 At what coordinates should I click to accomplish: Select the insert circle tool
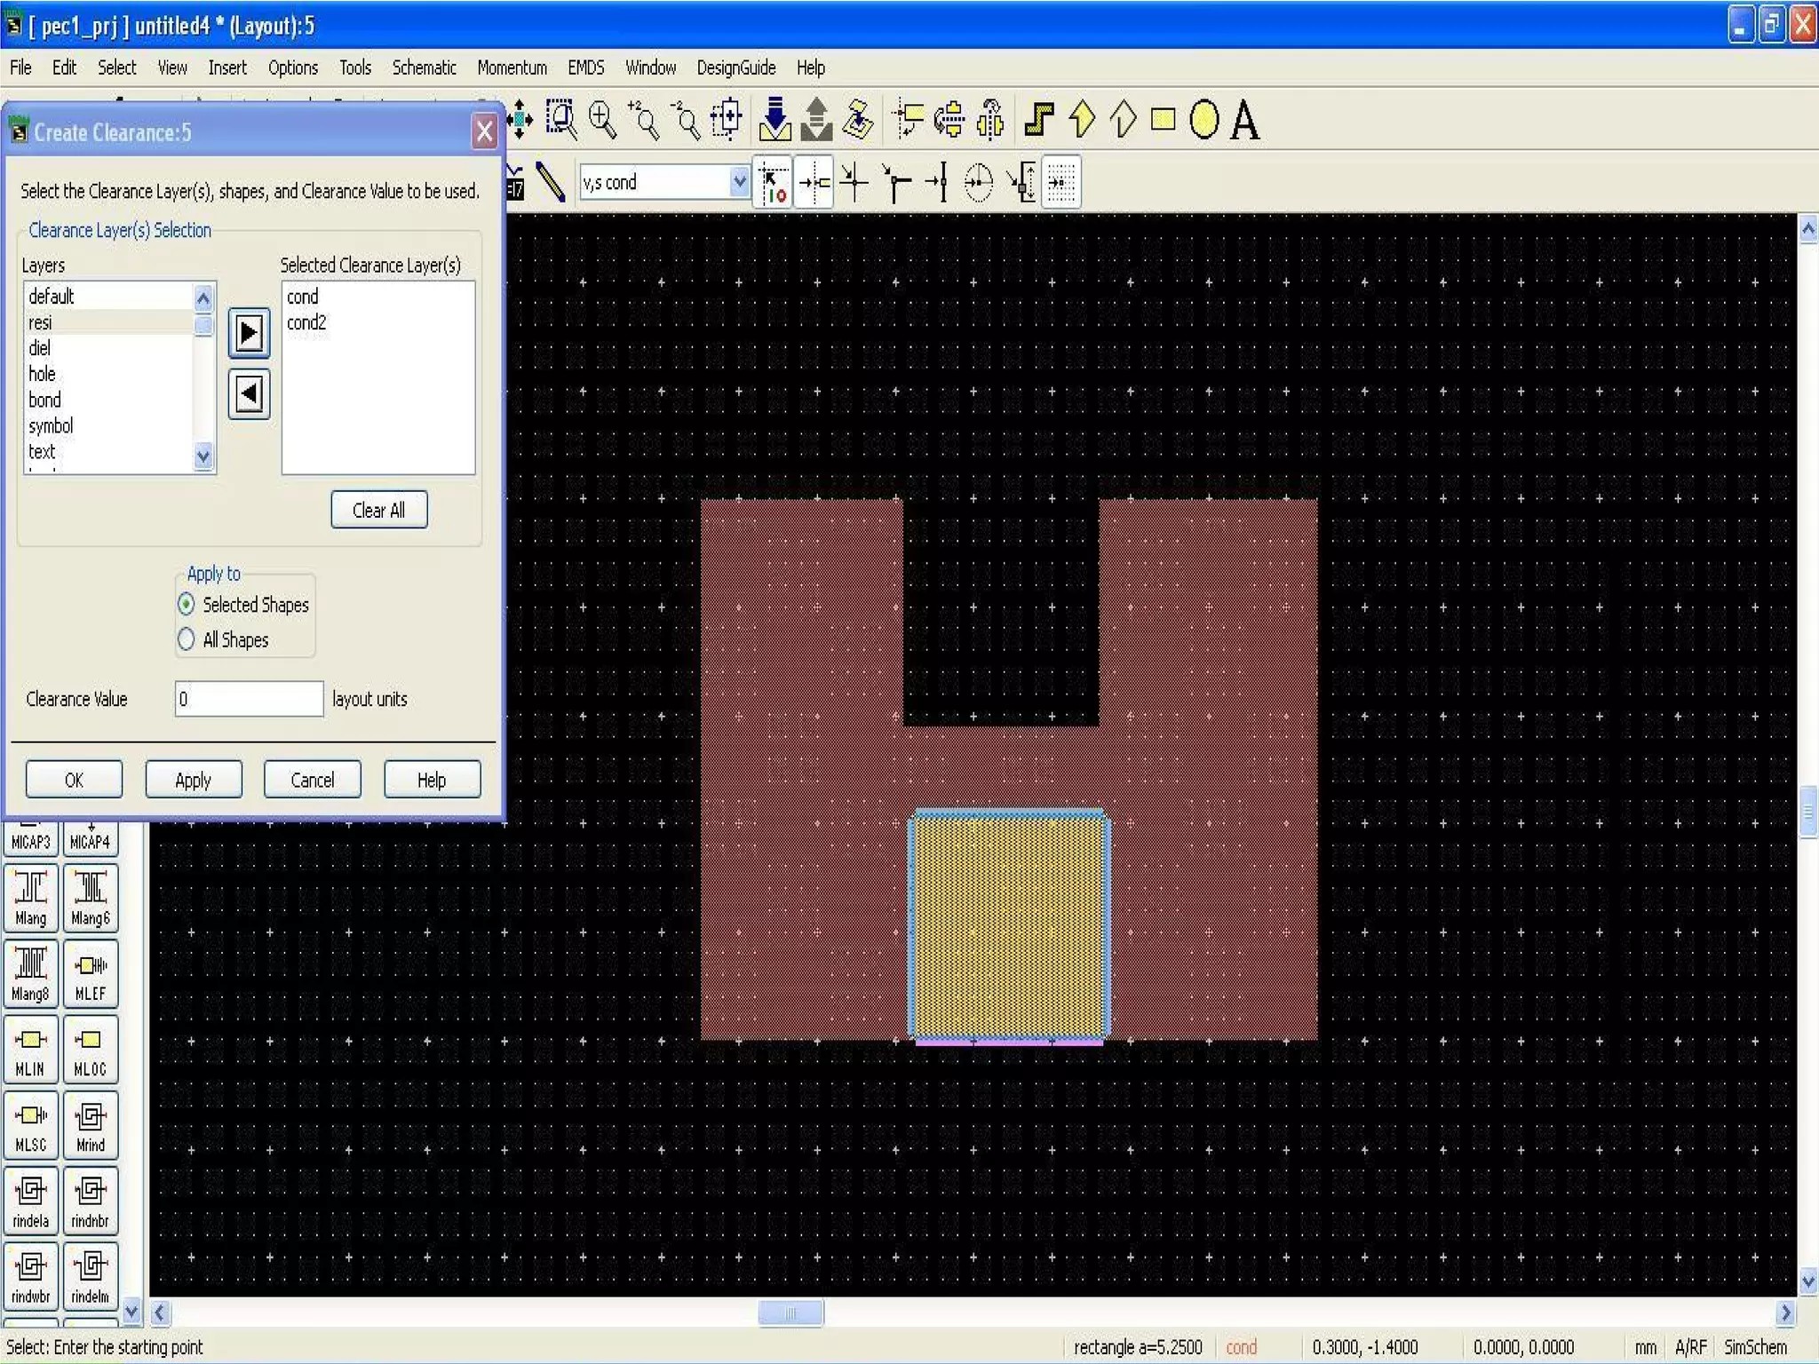tap(1203, 120)
